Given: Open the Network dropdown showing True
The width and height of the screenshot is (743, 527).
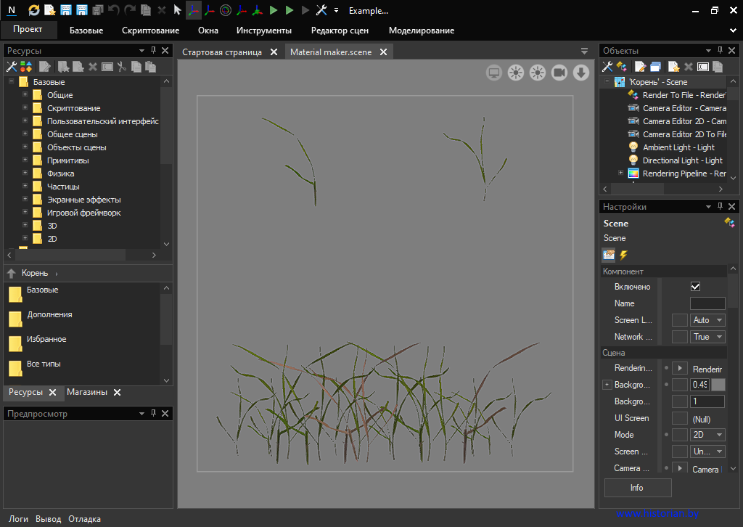Looking at the screenshot, I should pyautogui.click(x=707, y=337).
